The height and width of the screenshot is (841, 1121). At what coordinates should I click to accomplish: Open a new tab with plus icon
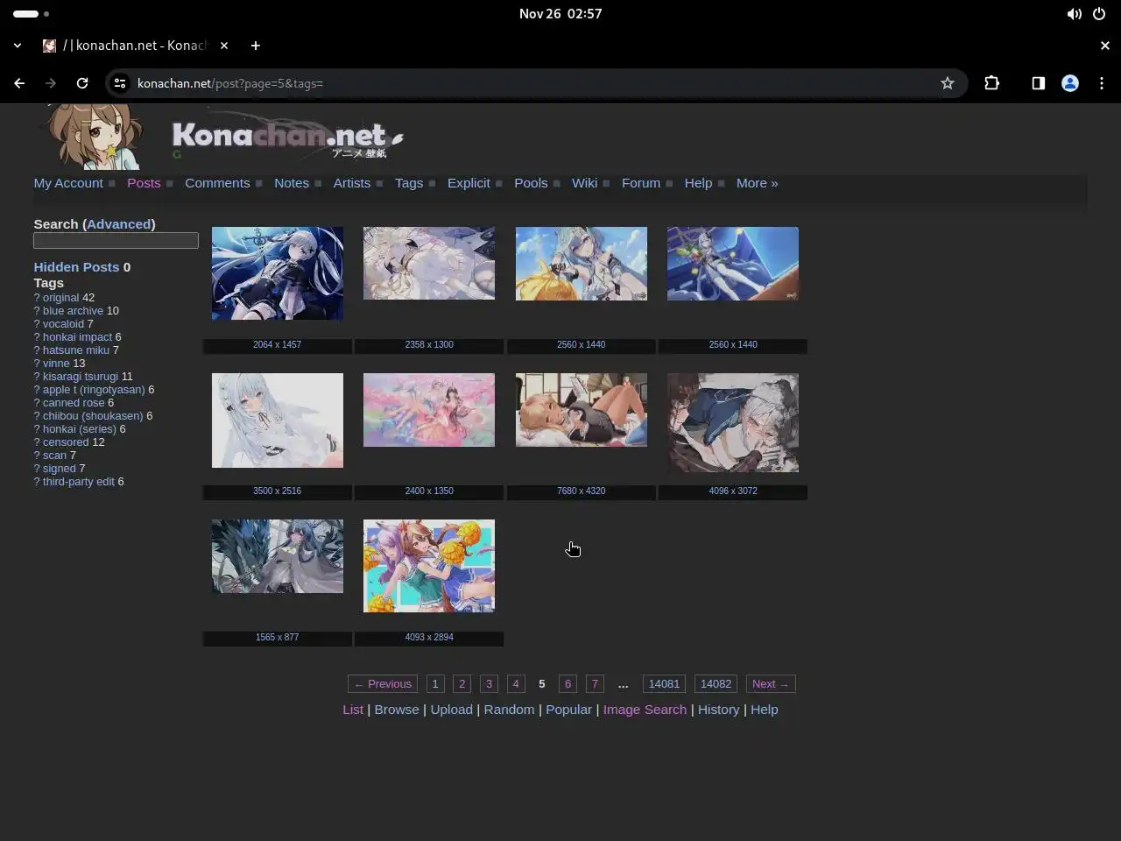point(255,46)
